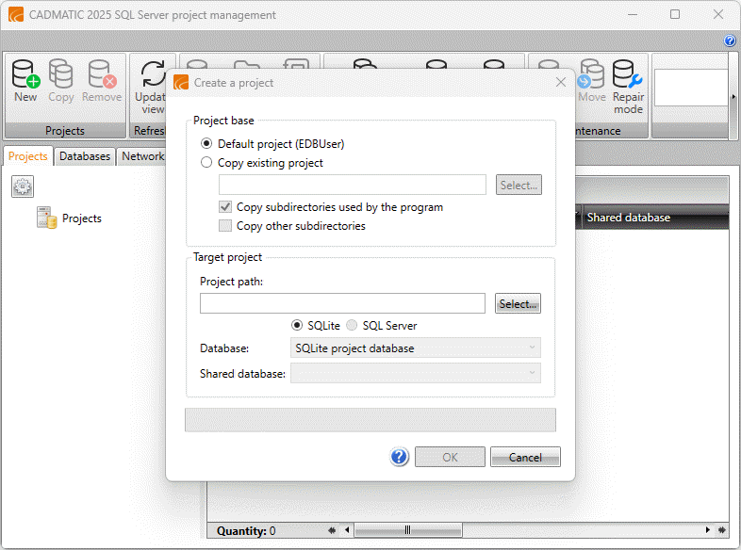Maximize the CADMATIC main window
741x550 pixels.
coord(675,14)
